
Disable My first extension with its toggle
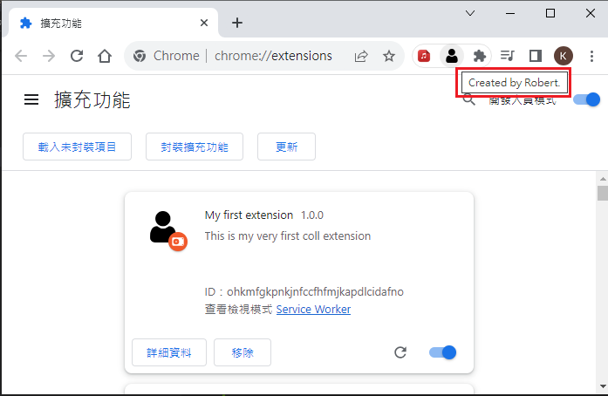(443, 352)
